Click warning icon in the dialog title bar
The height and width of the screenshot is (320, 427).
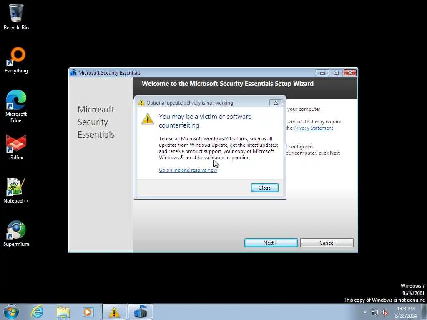[x=141, y=102]
